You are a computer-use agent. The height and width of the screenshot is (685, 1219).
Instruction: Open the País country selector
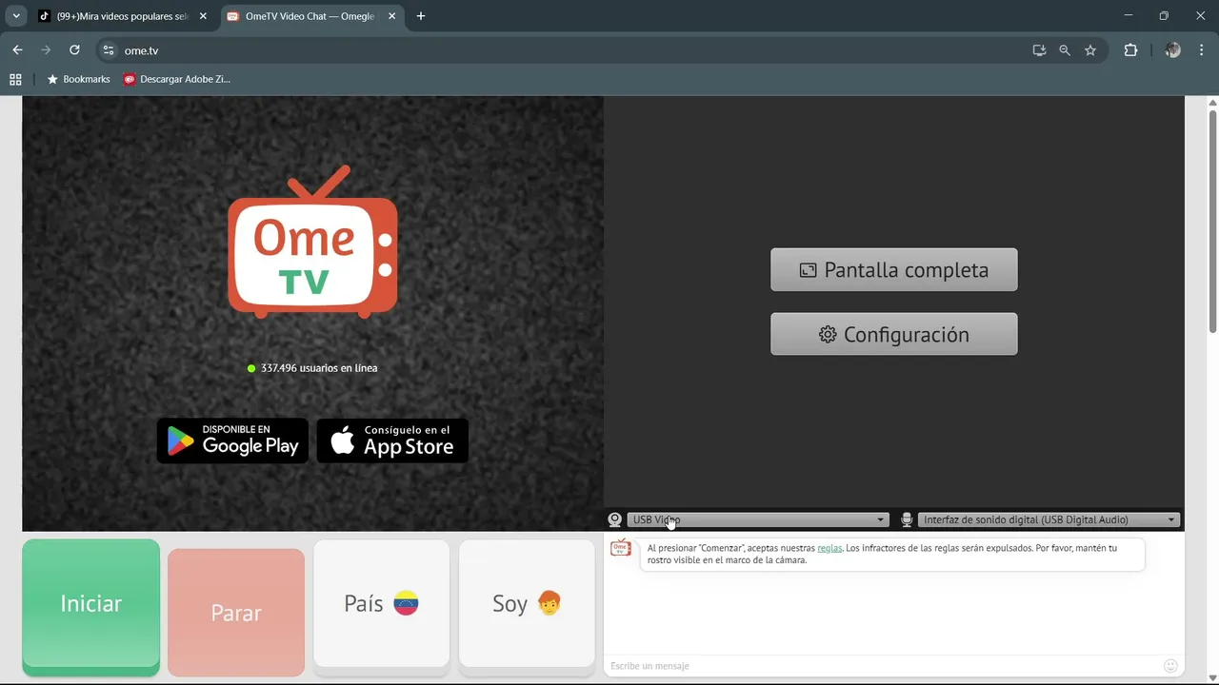point(381,603)
